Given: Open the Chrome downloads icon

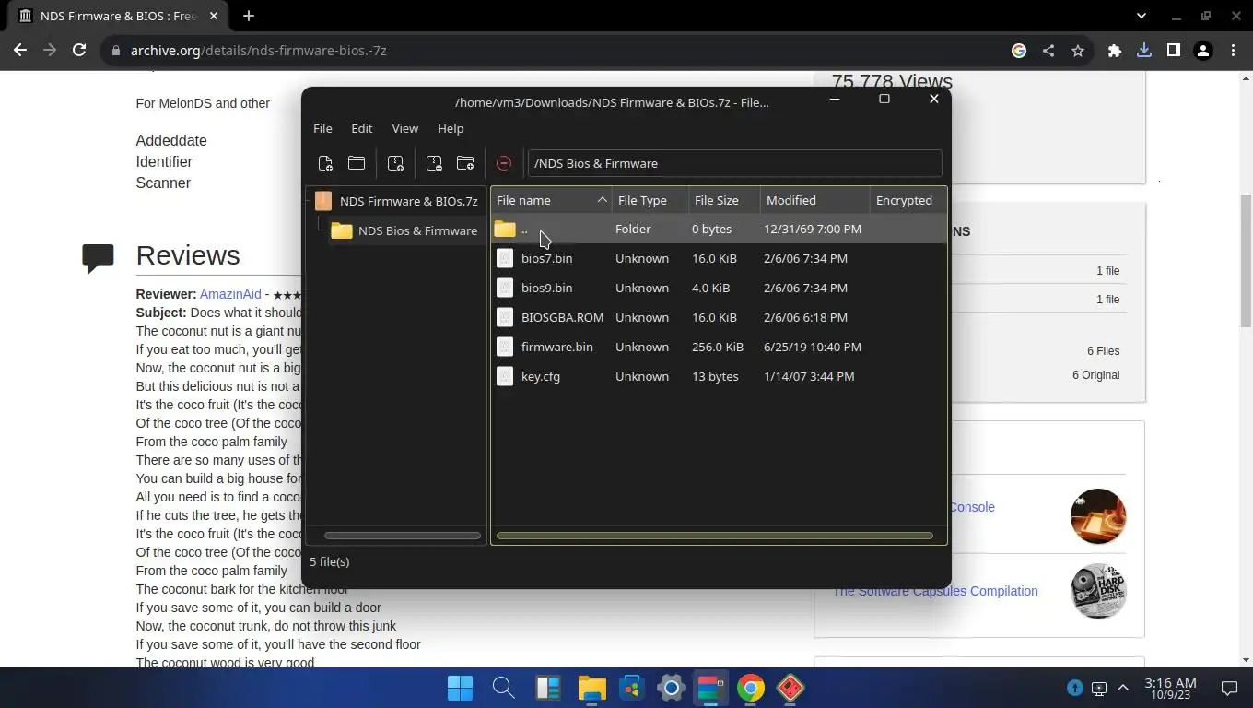Looking at the screenshot, I should [x=1144, y=51].
